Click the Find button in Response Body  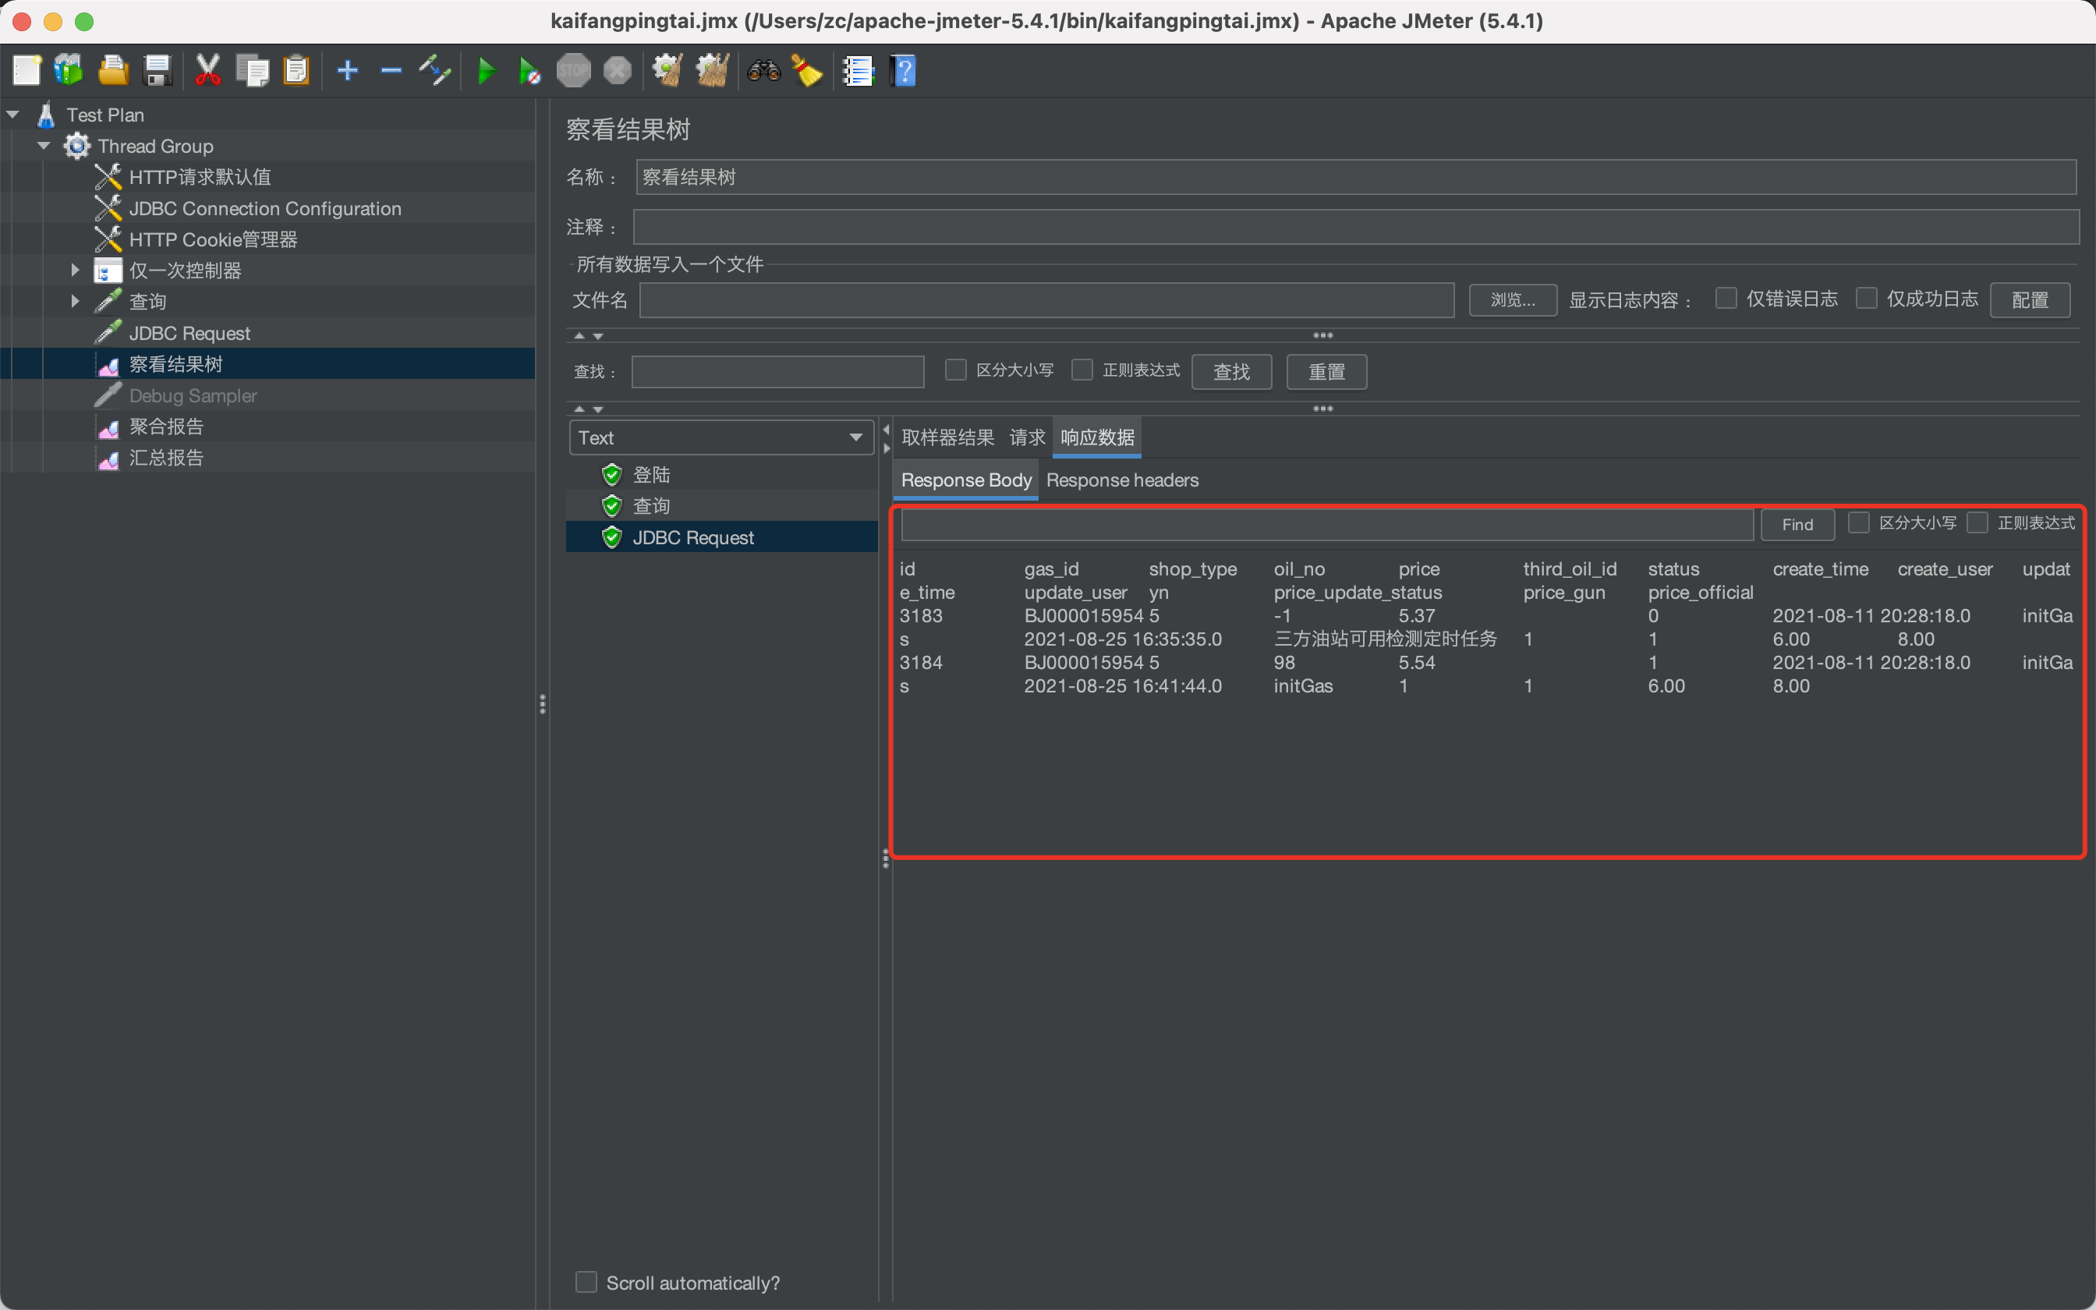[x=1797, y=524]
